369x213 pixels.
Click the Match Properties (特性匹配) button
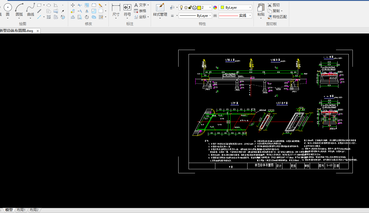(x=277, y=17)
